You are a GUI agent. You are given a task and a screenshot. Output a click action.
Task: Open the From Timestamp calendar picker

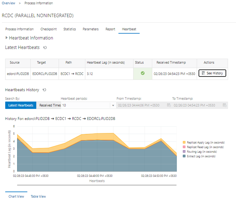pos(169,105)
